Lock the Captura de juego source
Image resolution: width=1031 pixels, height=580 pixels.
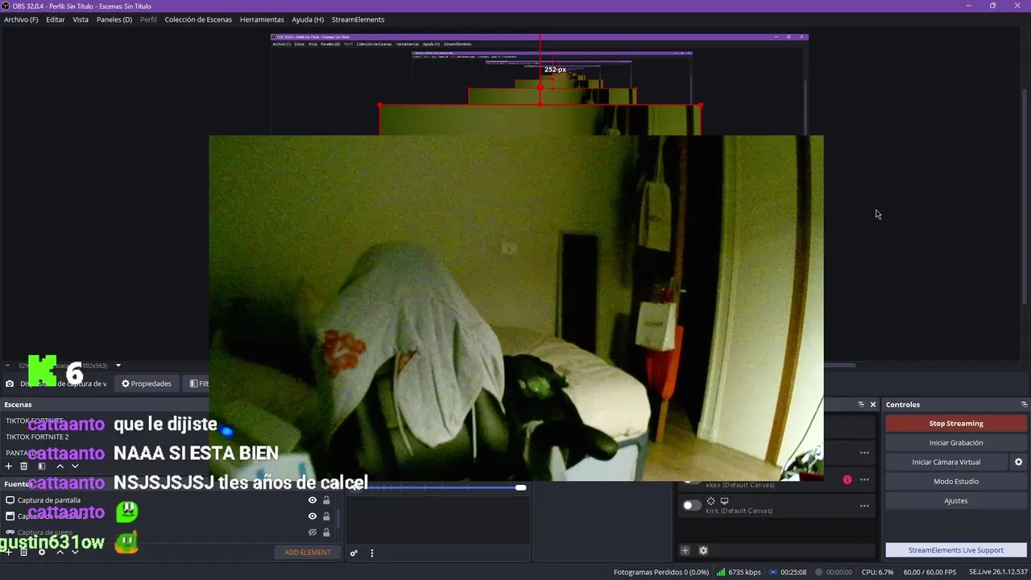326,532
